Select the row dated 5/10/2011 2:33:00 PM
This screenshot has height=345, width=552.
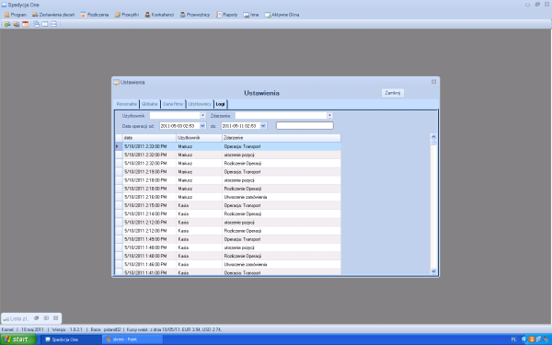(x=228, y=146)
